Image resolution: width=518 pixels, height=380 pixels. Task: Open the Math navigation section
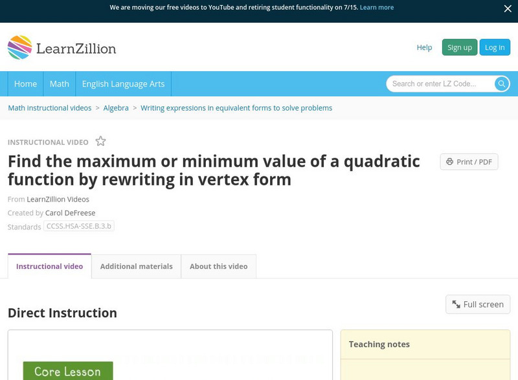point(59,83)
